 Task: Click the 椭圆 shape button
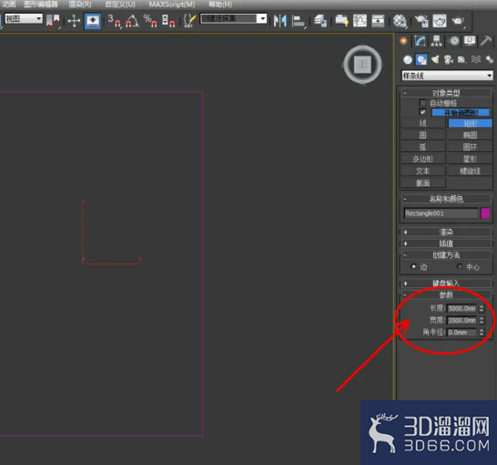tap(470, 135)
